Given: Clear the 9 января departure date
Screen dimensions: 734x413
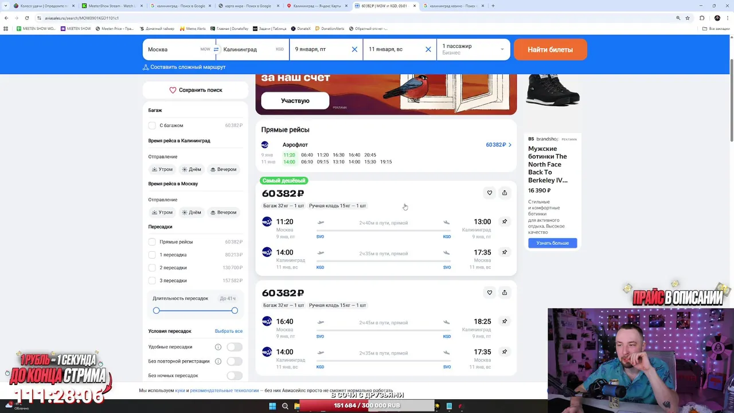Looking at the screenshot, I should click(x=354, y=49).
